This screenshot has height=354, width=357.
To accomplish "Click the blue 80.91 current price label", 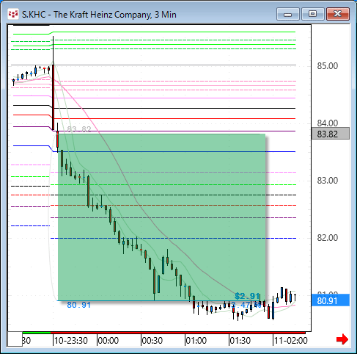I will (x=331, y=300).
